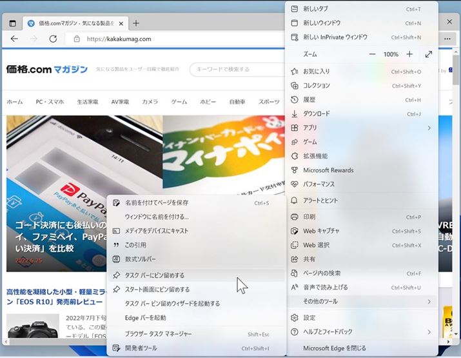461x358 pixels.
Task: Start Web 選択
Action: coord(361,245)
